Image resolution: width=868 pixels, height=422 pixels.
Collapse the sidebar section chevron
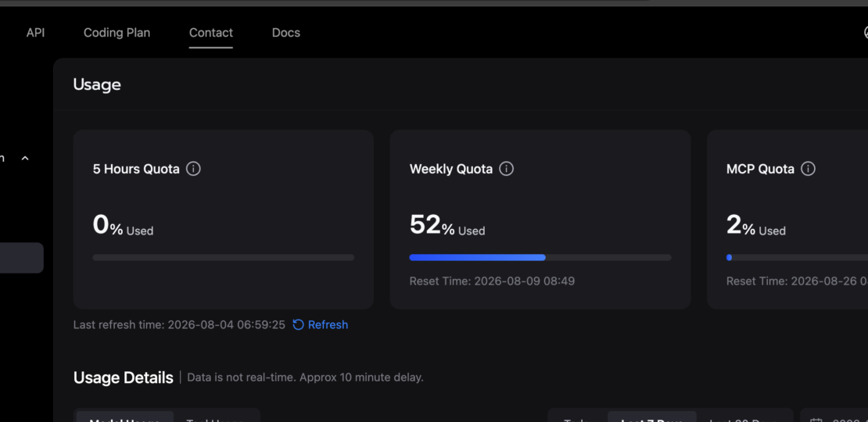(24, 158)
